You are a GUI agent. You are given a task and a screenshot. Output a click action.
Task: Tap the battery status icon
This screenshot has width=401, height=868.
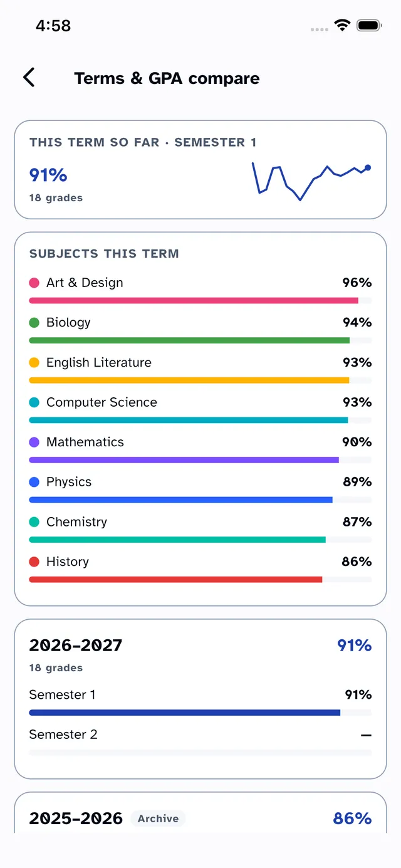(x=369, y=25)
